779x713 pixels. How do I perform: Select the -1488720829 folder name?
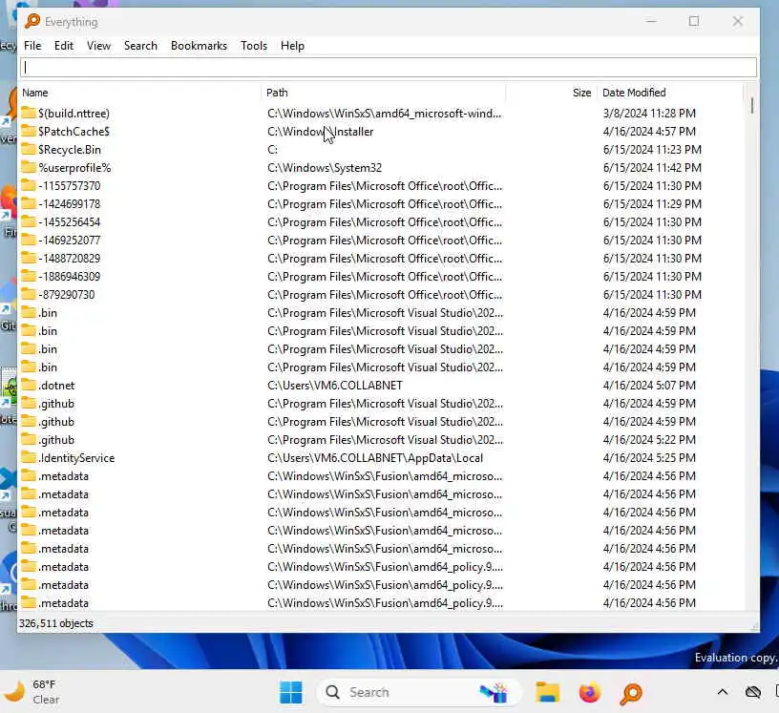pyautogui.click(x=69, y=259)
